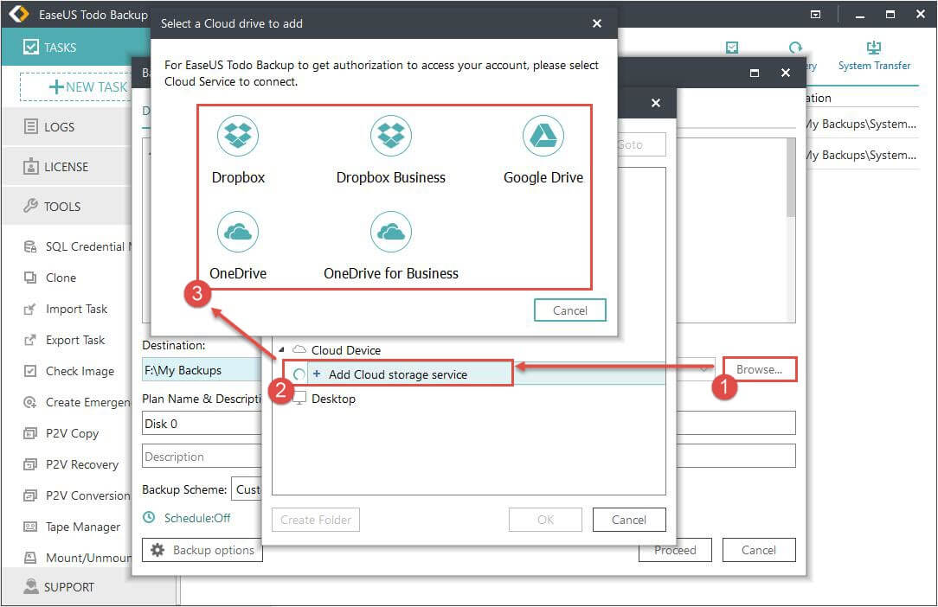Click the Mount/Unmount icon
Viewport: 938px width, 607px height.
coord(30,558)
